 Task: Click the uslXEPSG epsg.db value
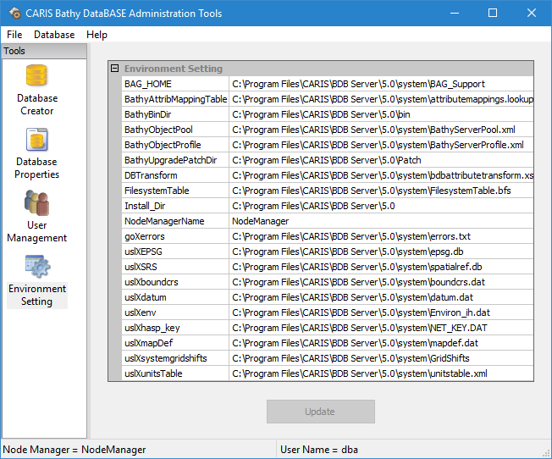click(x=381, y=252)
